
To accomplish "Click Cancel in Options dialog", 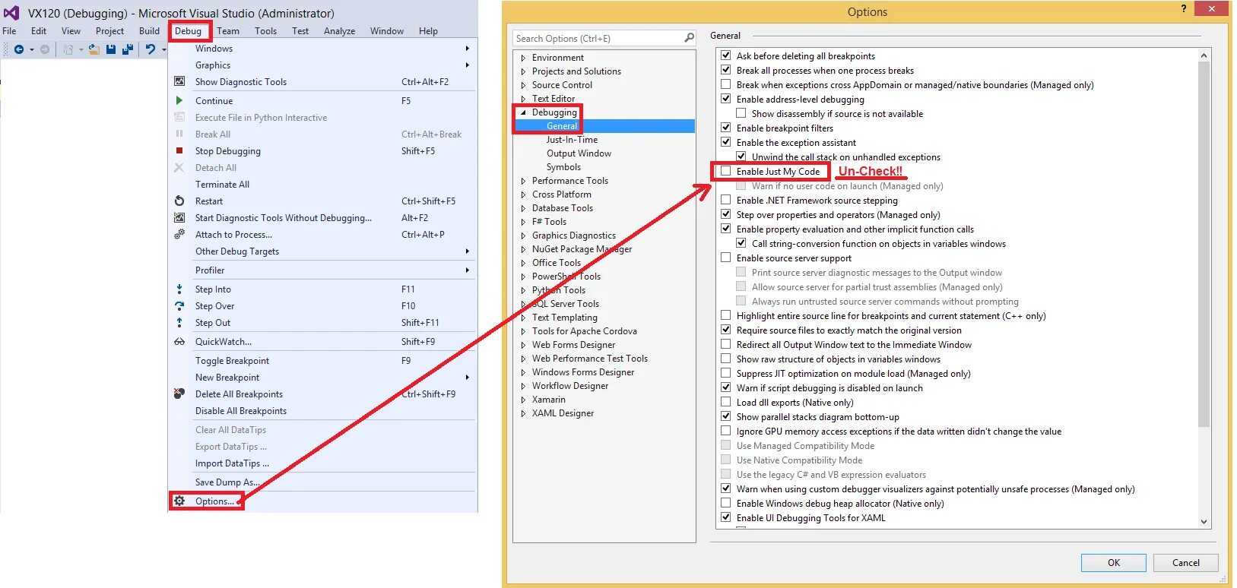I will (x=1185, y=562).
